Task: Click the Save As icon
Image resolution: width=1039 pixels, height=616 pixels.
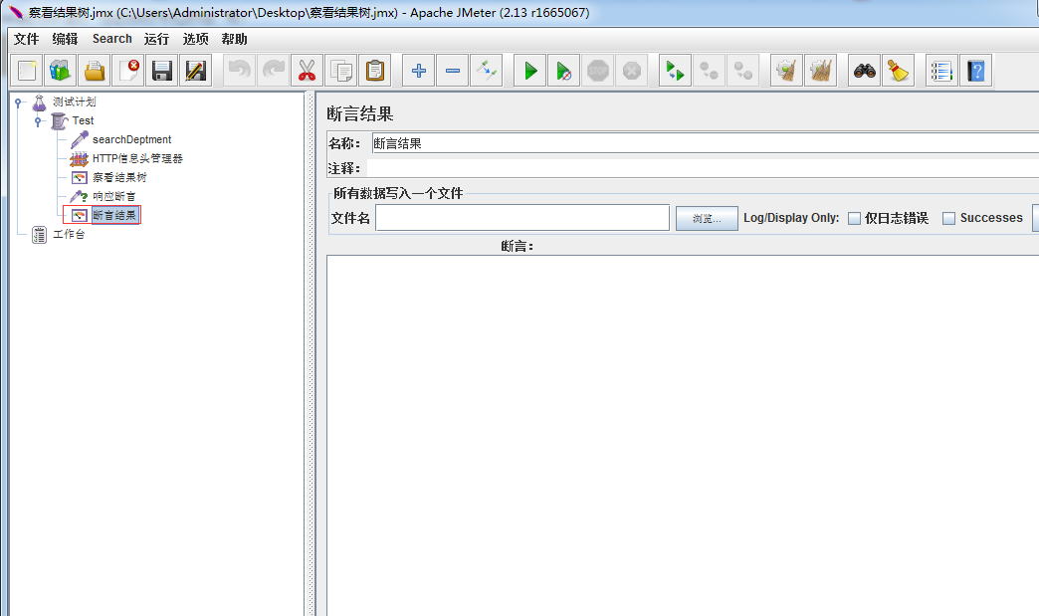Action: coord(196,71)
